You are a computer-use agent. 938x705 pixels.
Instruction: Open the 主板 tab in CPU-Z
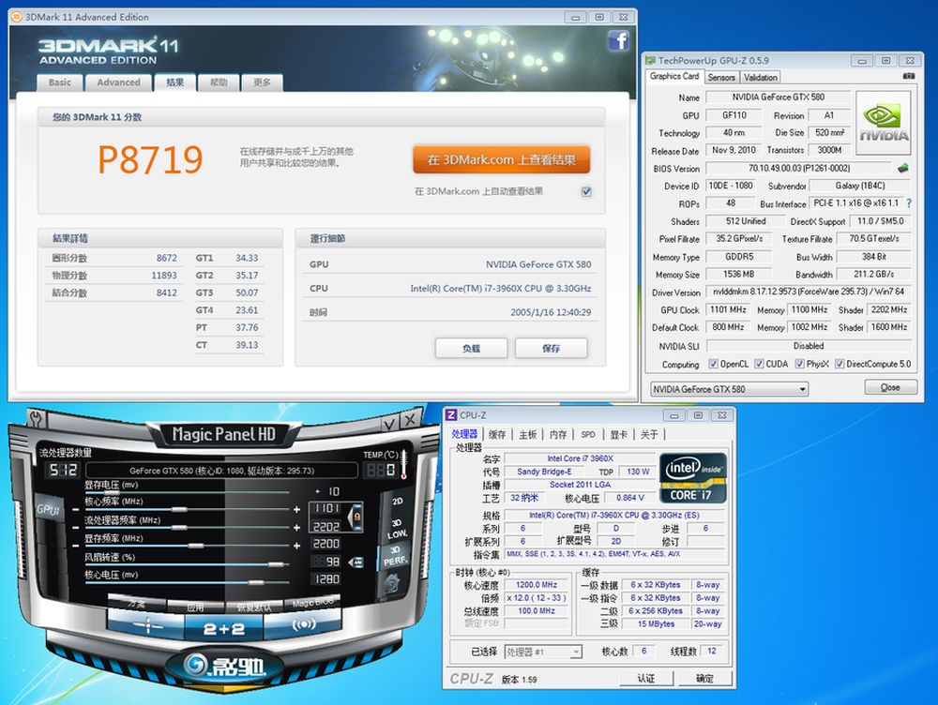(x=527, y=435)
